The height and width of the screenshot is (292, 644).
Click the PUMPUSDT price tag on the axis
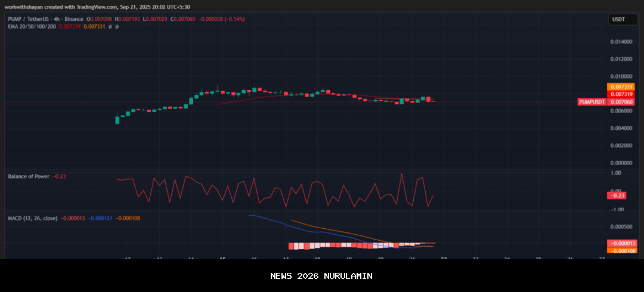(x=592, y=102)
